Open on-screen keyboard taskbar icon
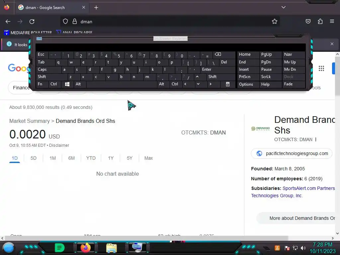The width and height of the screenshot is (340, 255). coord(137,248)
